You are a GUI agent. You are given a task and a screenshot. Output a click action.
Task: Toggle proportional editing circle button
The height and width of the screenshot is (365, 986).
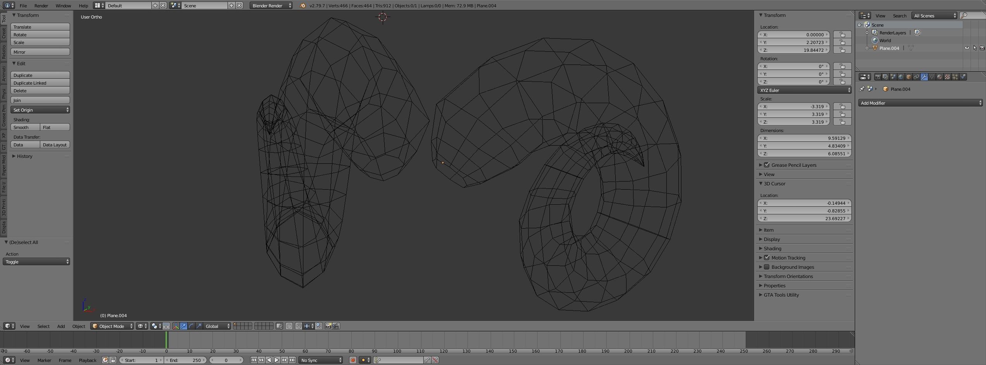[x=289, y=326]
